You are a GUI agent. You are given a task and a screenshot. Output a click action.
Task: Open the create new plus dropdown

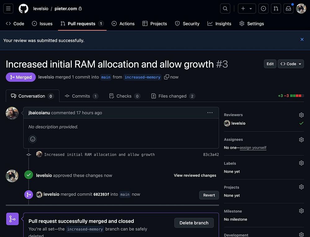[x=247, y=9]
